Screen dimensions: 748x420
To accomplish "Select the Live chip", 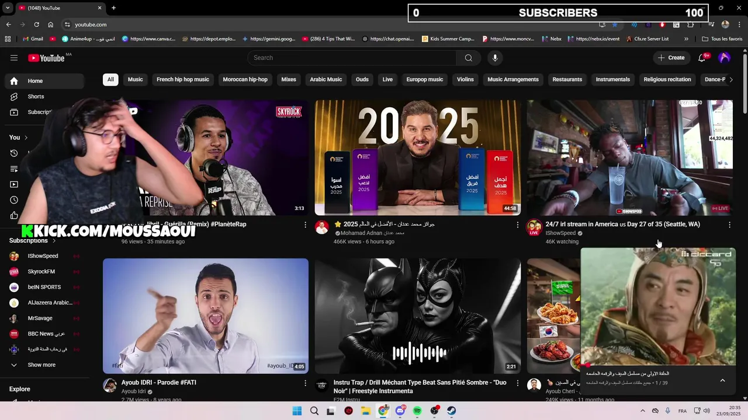I will pyautogui.click(x=387, y=79).
